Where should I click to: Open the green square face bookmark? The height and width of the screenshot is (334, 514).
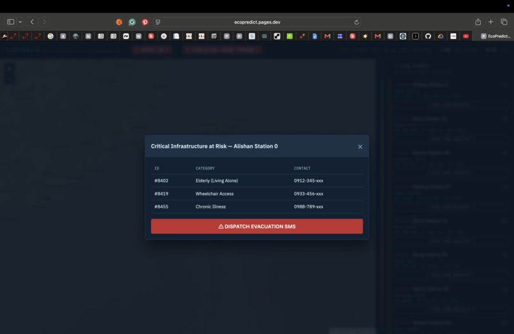[x=290, y=36]
